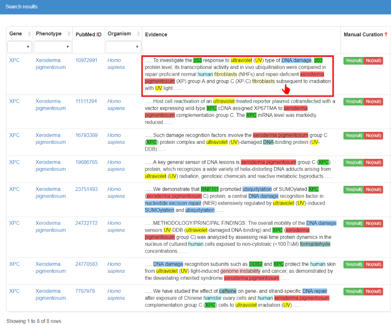Open XPC gene link in 23751493 row

click(x=14, y=189)
